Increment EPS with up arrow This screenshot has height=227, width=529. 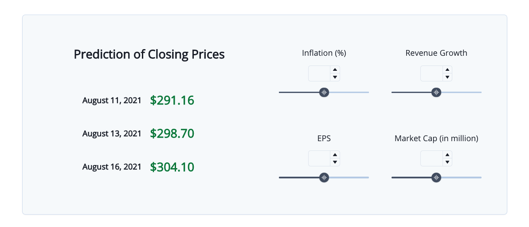[335, 154]
